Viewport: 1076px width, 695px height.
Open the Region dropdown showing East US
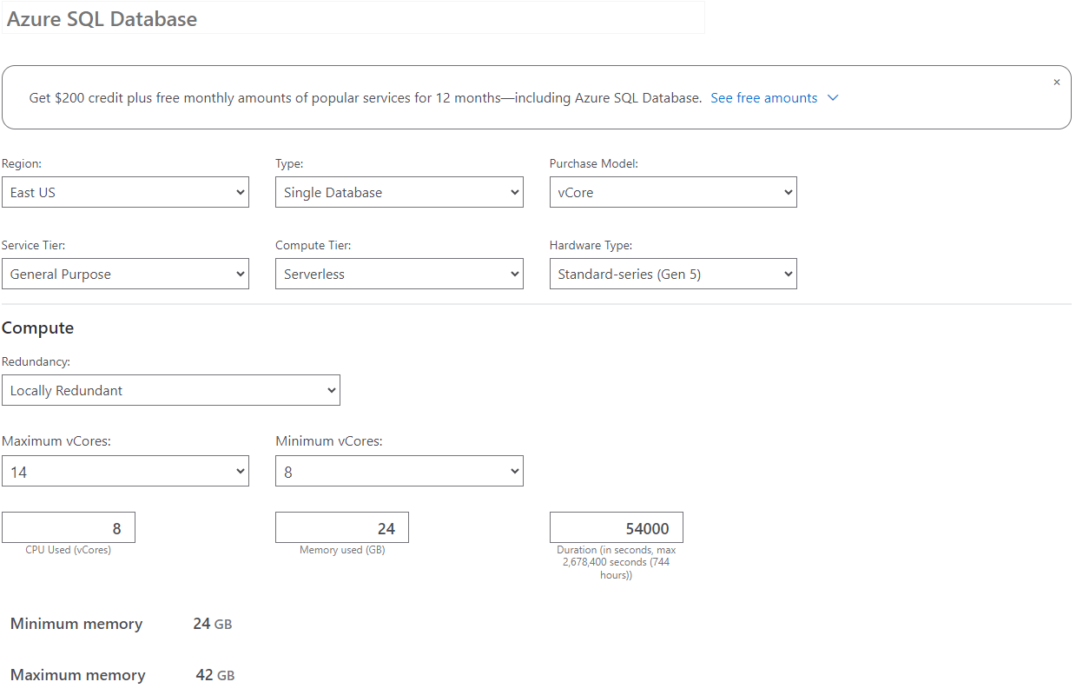click(126, 192)
